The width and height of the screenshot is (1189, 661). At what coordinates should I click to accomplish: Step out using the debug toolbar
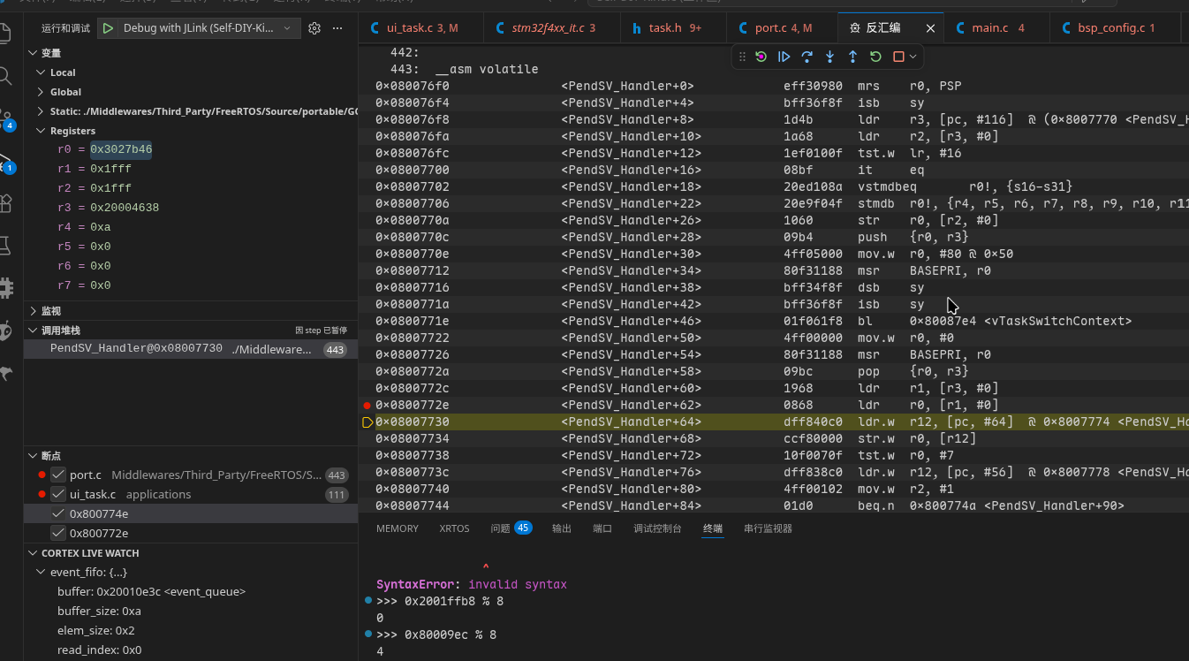[x=852, y=57]
